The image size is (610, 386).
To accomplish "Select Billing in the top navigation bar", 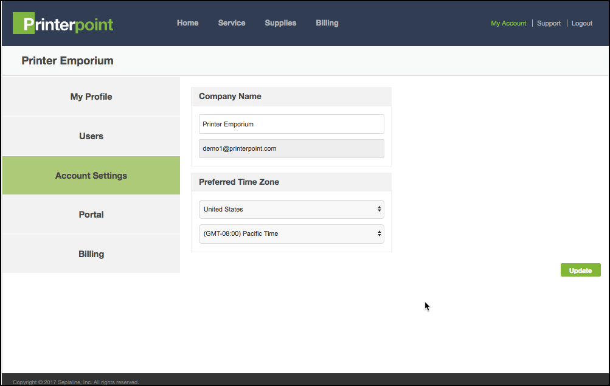I will pyautogui.click(x=327, y=23).
